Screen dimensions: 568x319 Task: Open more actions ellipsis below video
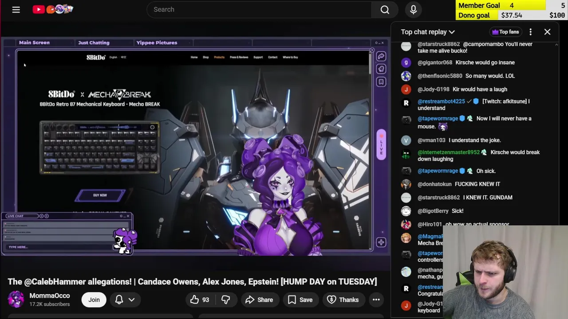[376, 300]
